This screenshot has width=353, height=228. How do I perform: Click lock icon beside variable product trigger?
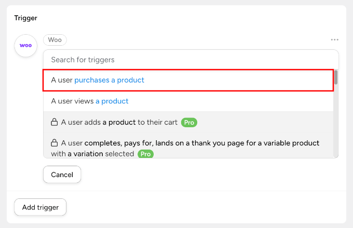click(x=54, y=143)
